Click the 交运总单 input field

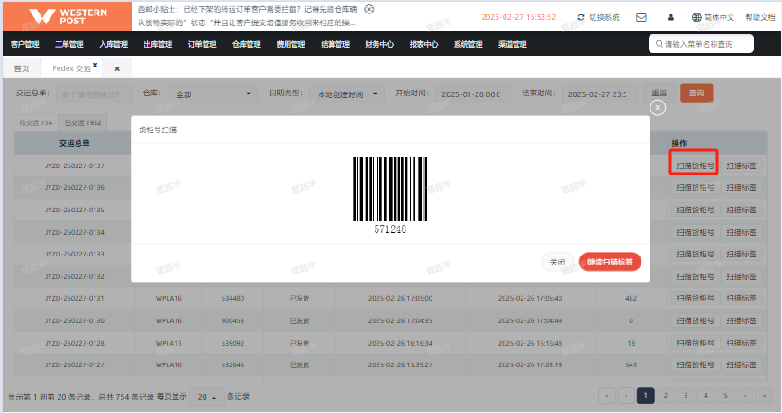point(94,94)
